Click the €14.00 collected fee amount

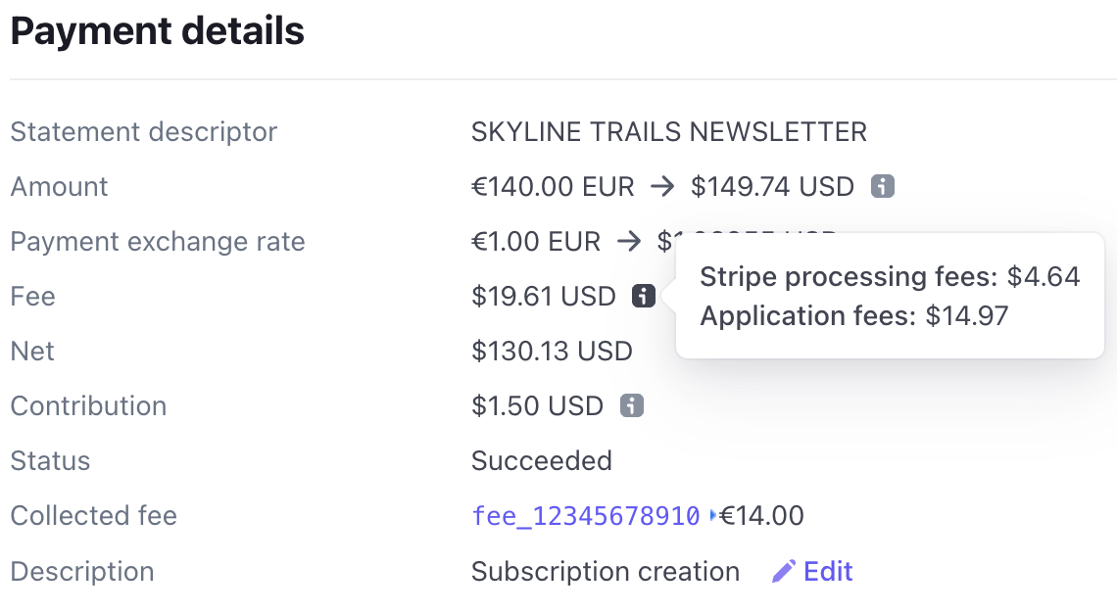(761, 515)
